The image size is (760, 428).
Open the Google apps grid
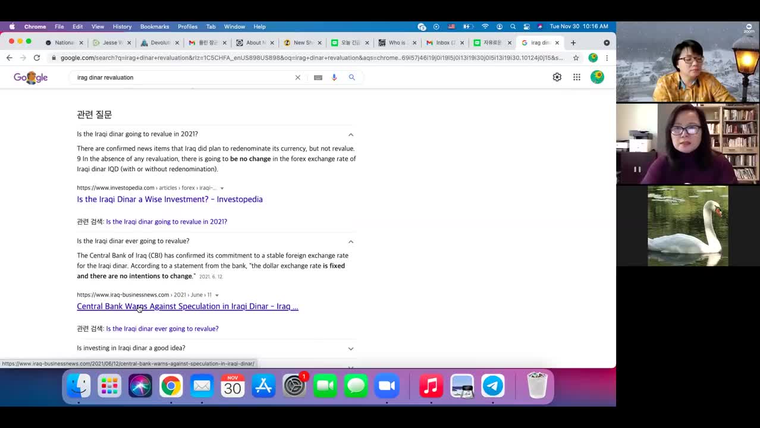(x=577, y=77)
